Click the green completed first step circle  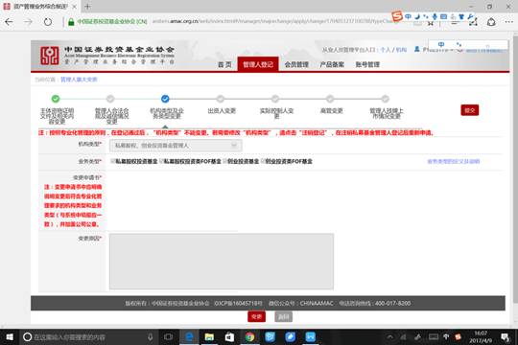tap(56, 99)
